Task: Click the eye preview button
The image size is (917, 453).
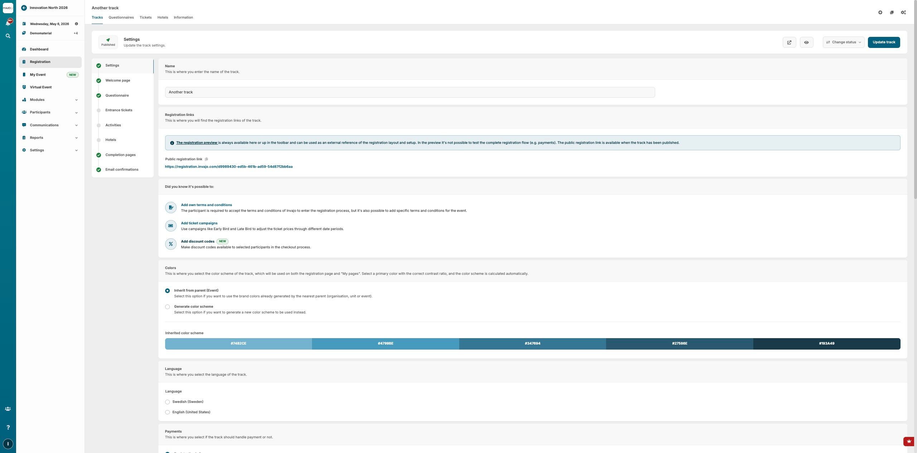Action: pos(806,42)
